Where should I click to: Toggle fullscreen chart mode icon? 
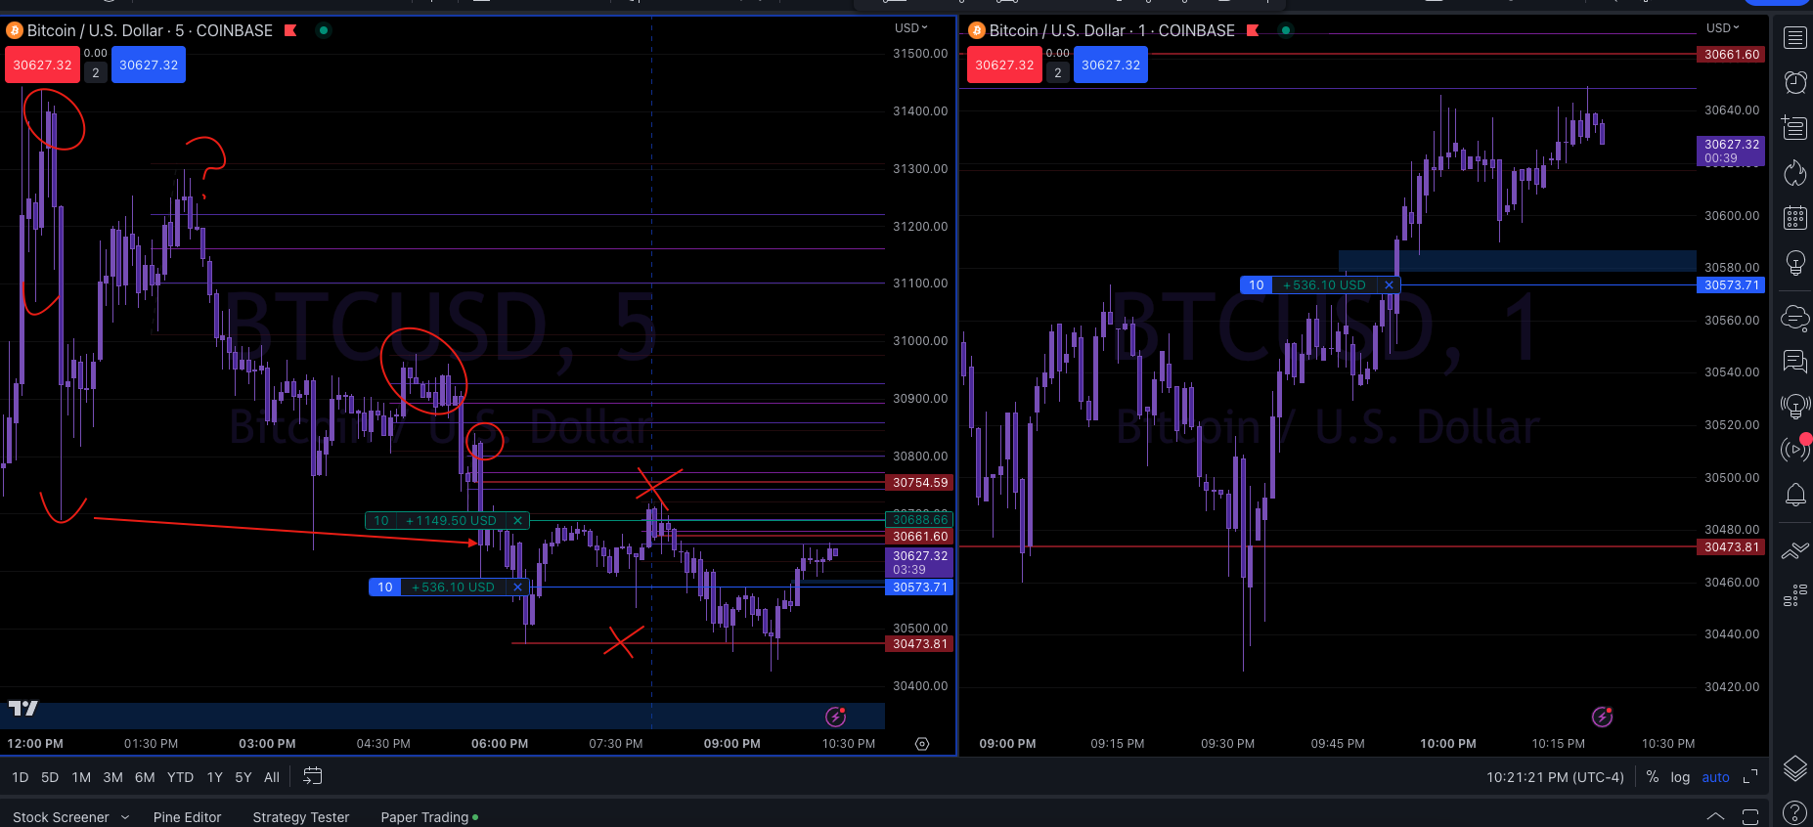[x=1750, y=777]
